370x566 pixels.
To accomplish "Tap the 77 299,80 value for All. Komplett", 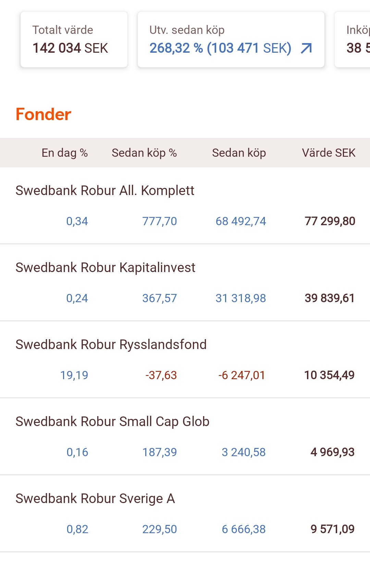I will pyautogui.click(x=330, y=221).
